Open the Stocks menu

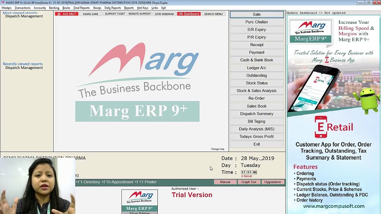point(97,8)
